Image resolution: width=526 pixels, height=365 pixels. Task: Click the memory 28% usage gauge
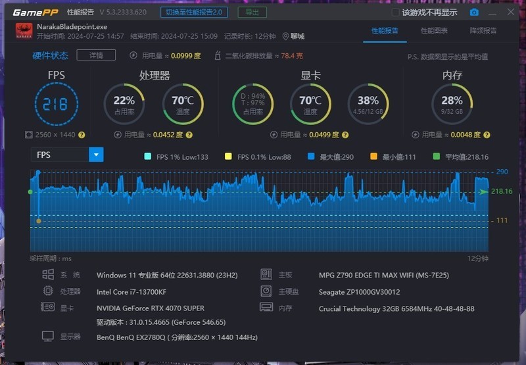[452, 104]
